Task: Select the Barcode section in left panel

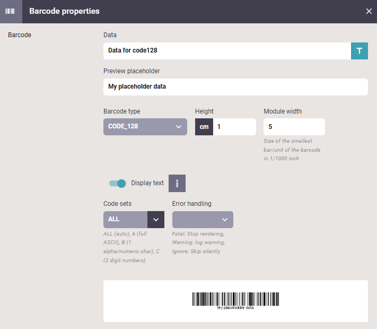Action: [20, 35]
